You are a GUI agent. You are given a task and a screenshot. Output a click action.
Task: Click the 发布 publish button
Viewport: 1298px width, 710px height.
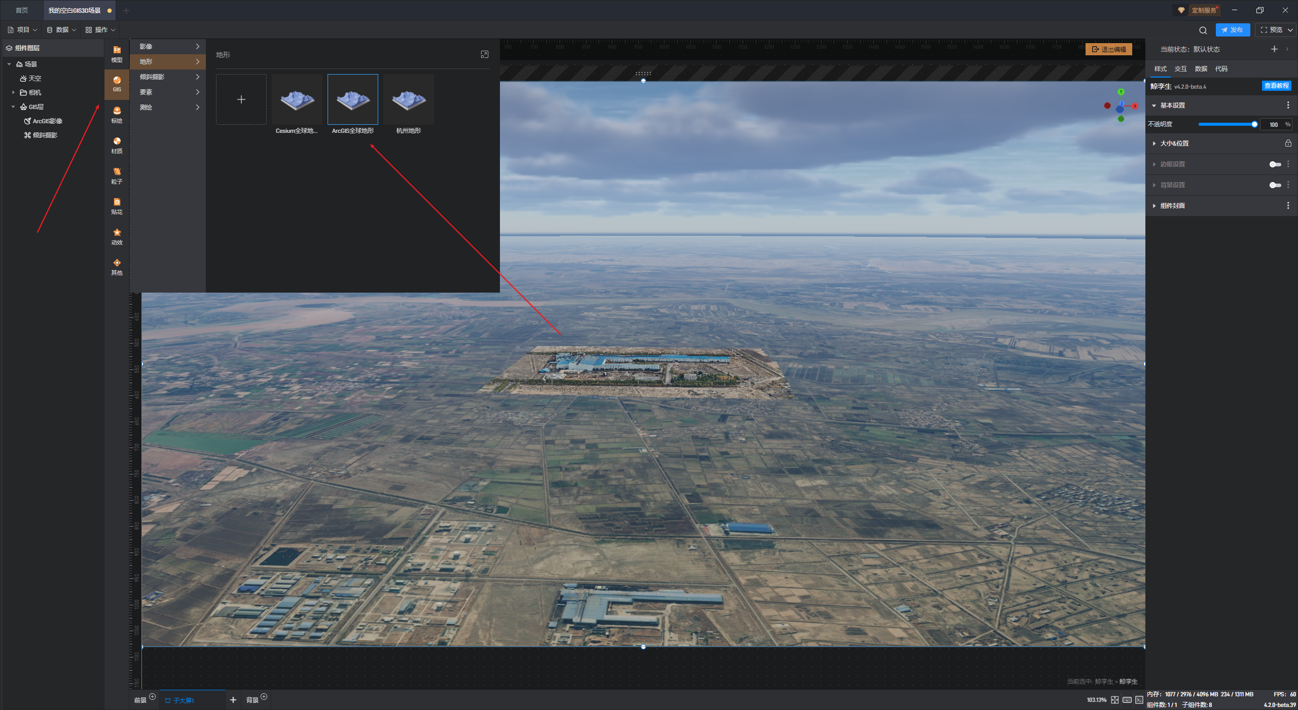(x=1232, y=30)
